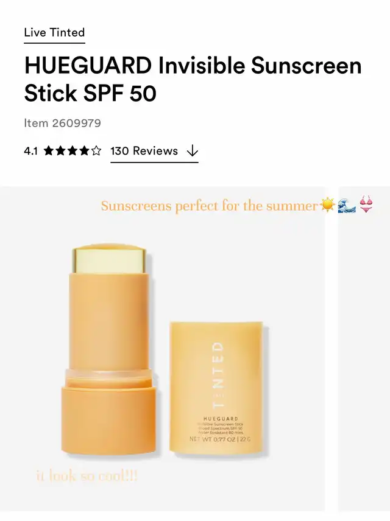Screen dimensions: 390x521
Task: Click the "Sunscreens perfect for the summer" caption
Action: [209, 206]
